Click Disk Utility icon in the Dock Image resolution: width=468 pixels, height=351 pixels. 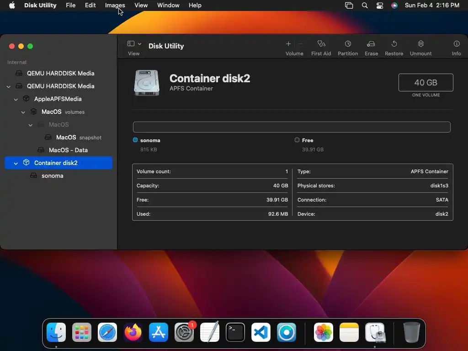pyautogui.click(x=375, y=332)
